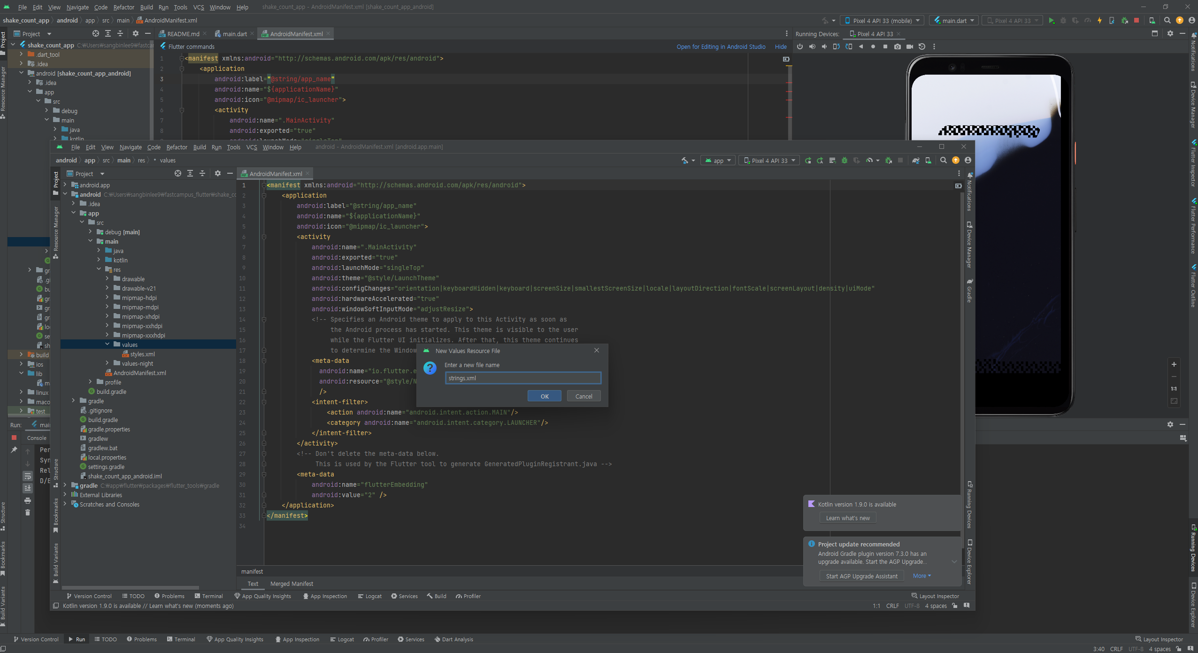
Task: Rotate the emulator left
Action: tap(836, 47)
